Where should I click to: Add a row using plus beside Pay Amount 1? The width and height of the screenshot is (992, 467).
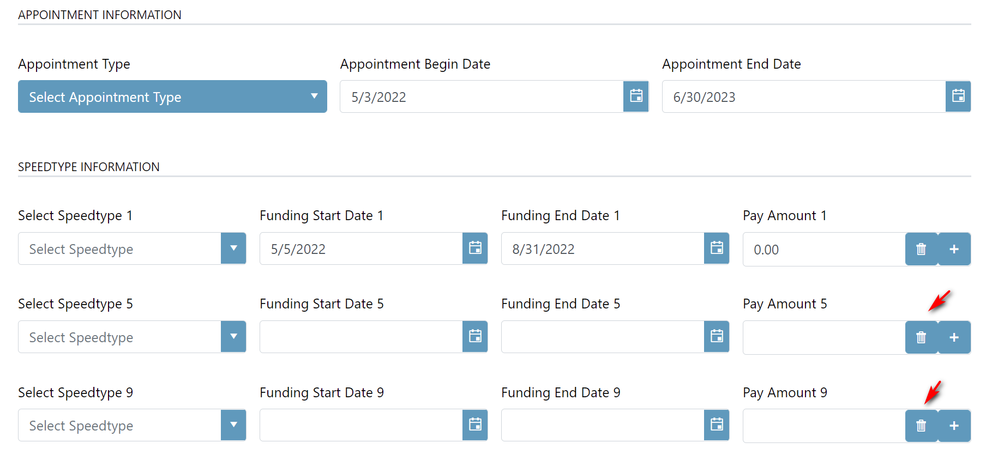pyautogui.click(x=954, y=249)
